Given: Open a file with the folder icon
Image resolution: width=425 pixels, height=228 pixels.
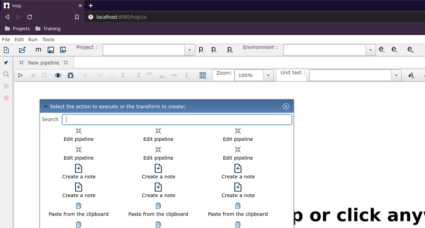Looking at the screenshot, I should [x=22, y=50].
